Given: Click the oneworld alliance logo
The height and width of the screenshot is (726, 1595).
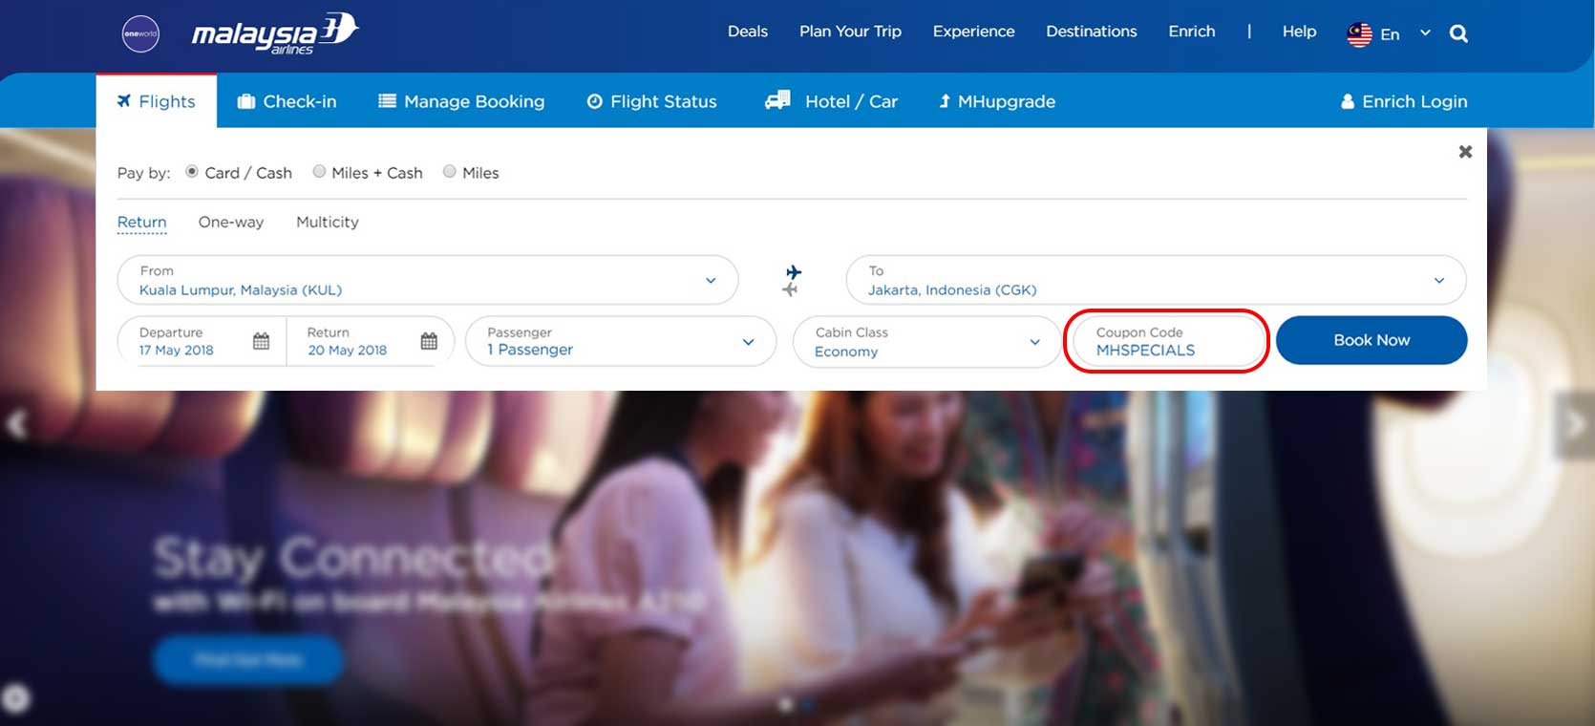Looking at the screenshot, I should point(140,33).
